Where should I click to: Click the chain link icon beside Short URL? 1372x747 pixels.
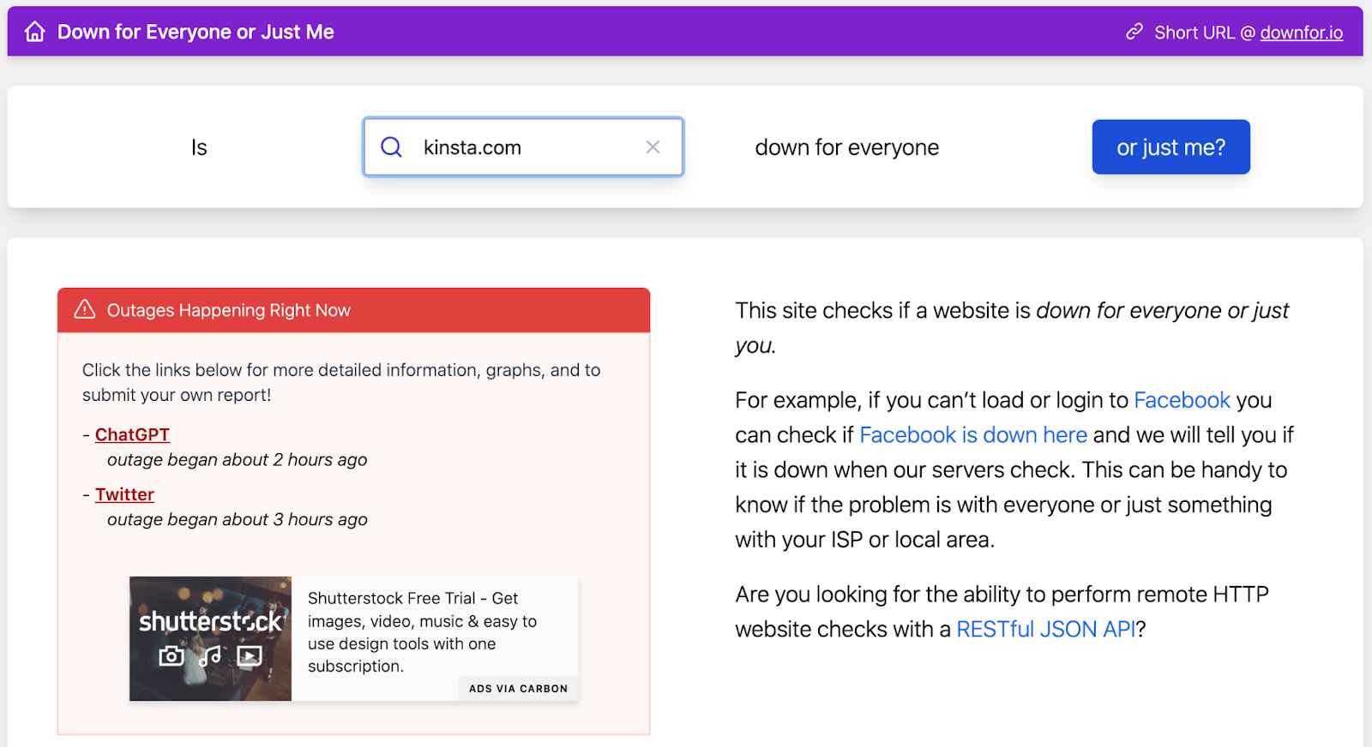point(1134,32)
